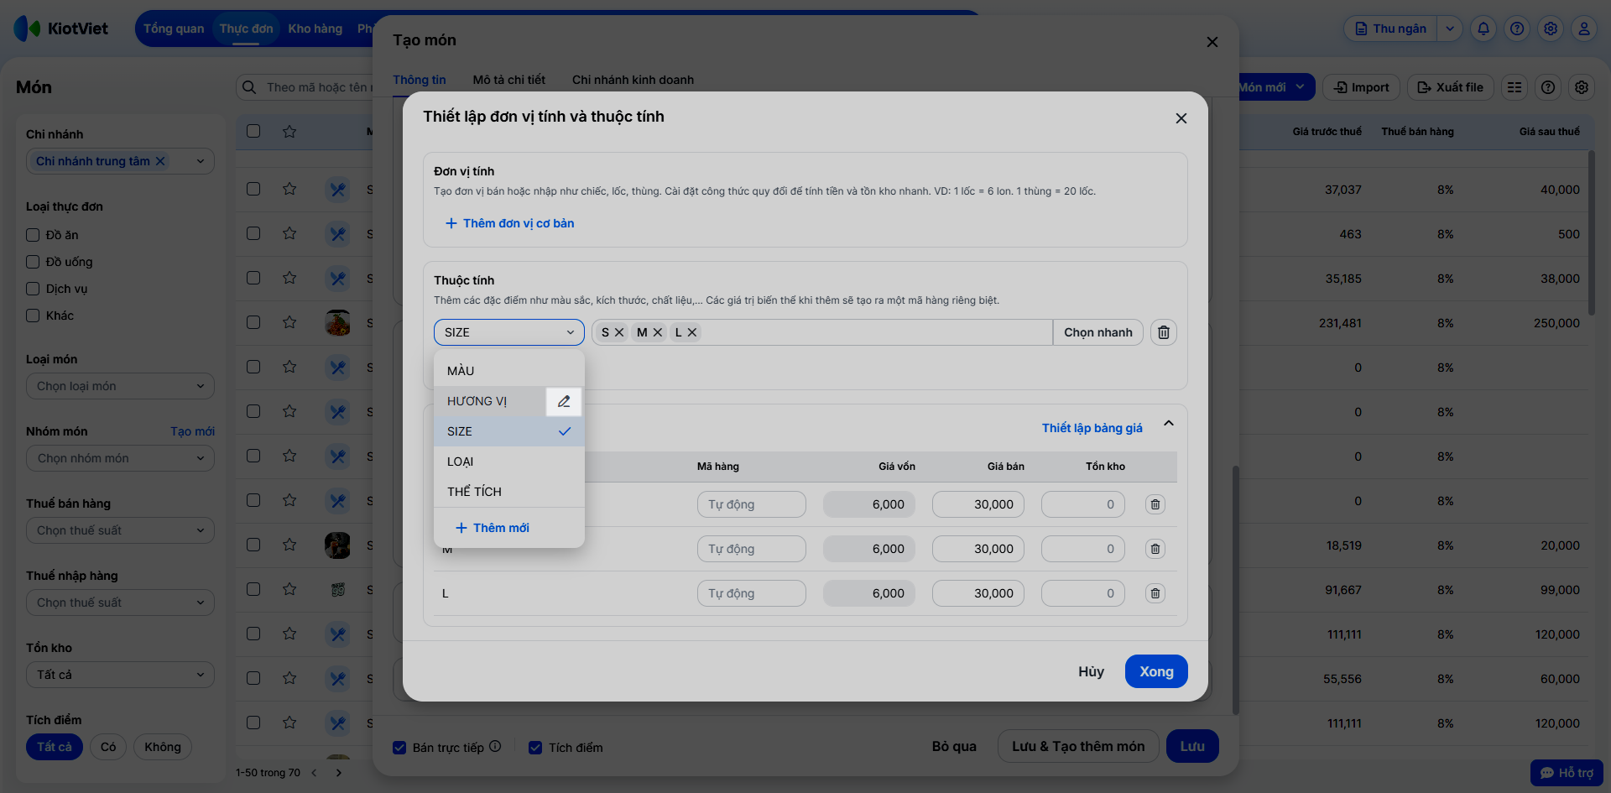Collapse the price table with chevron up
The height and width of the screenshot is (793, 1611).
point(1168,424)
